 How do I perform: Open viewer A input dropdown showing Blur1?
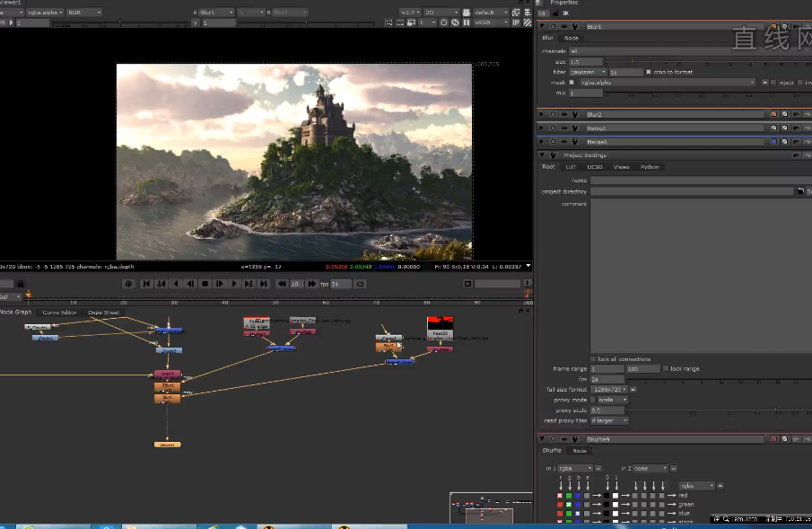pos(216,13)
